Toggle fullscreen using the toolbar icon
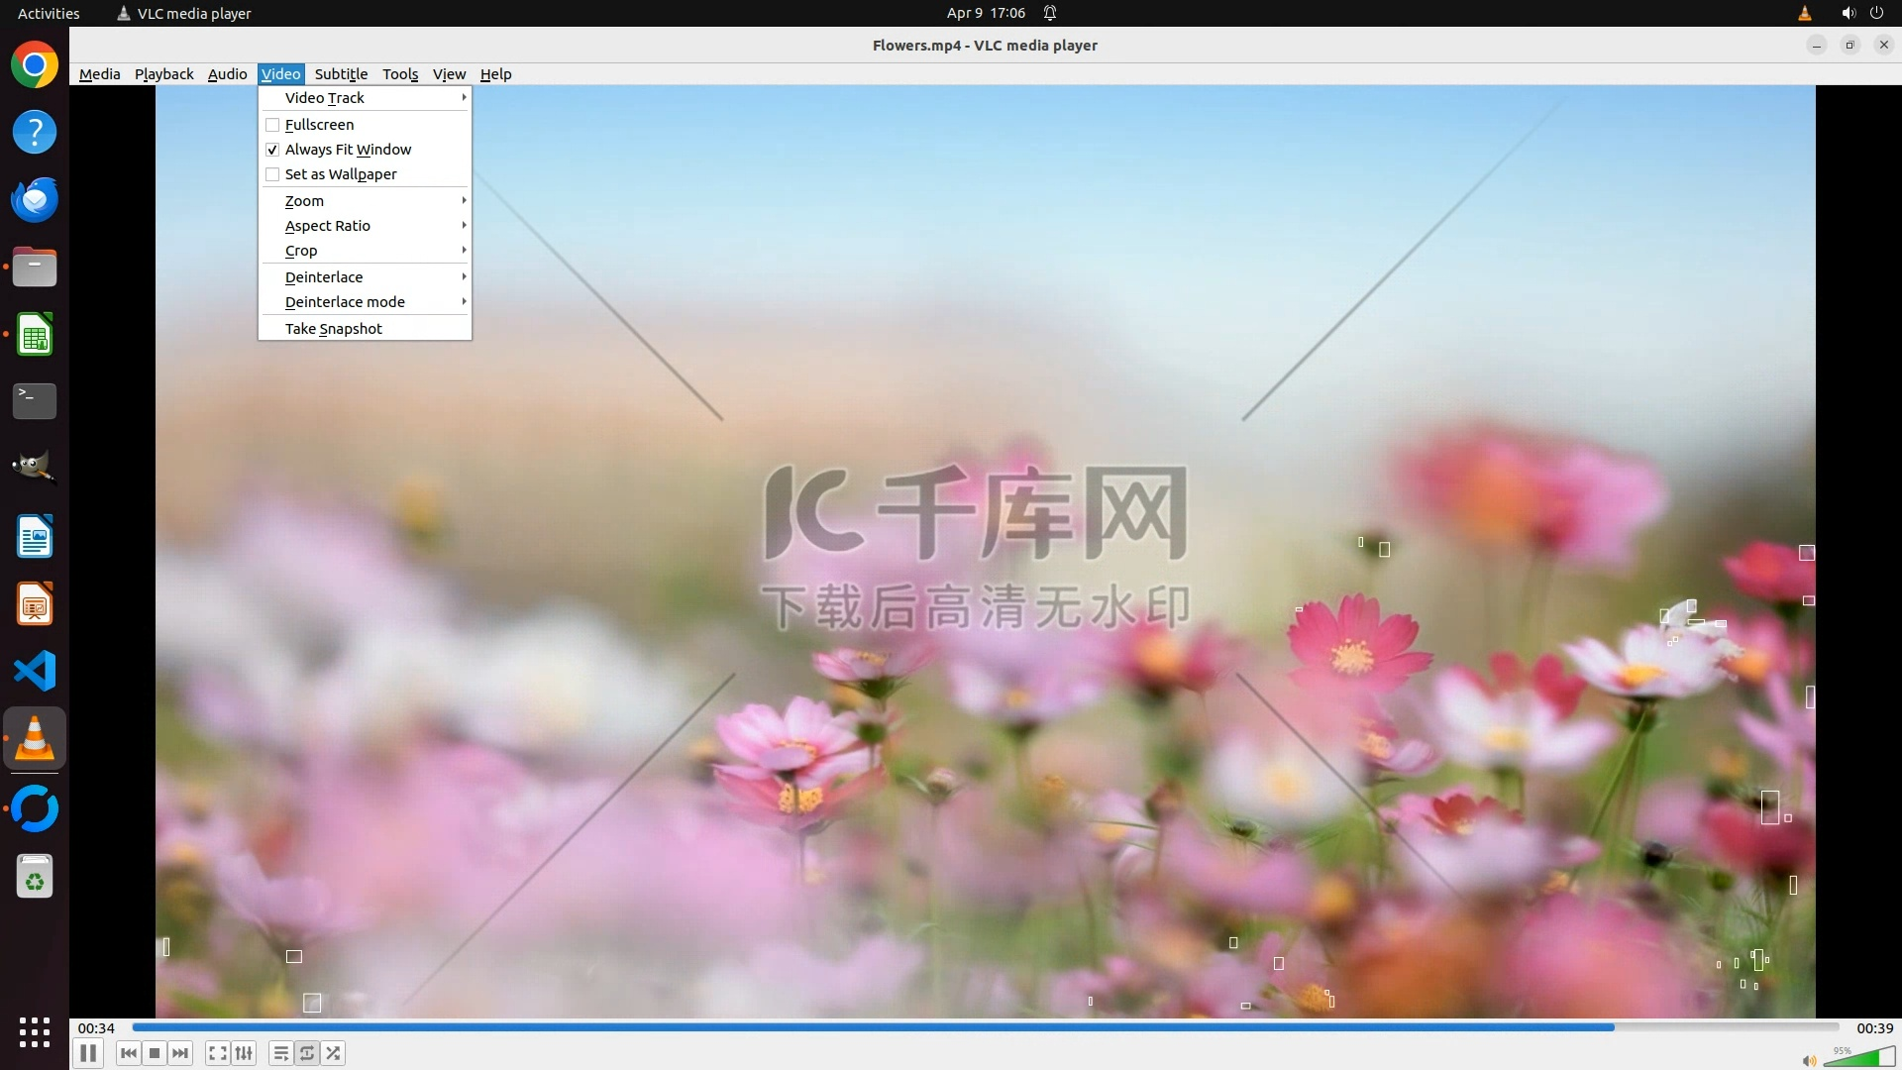The image size is (1902, 1070). tap(218, 1053)
